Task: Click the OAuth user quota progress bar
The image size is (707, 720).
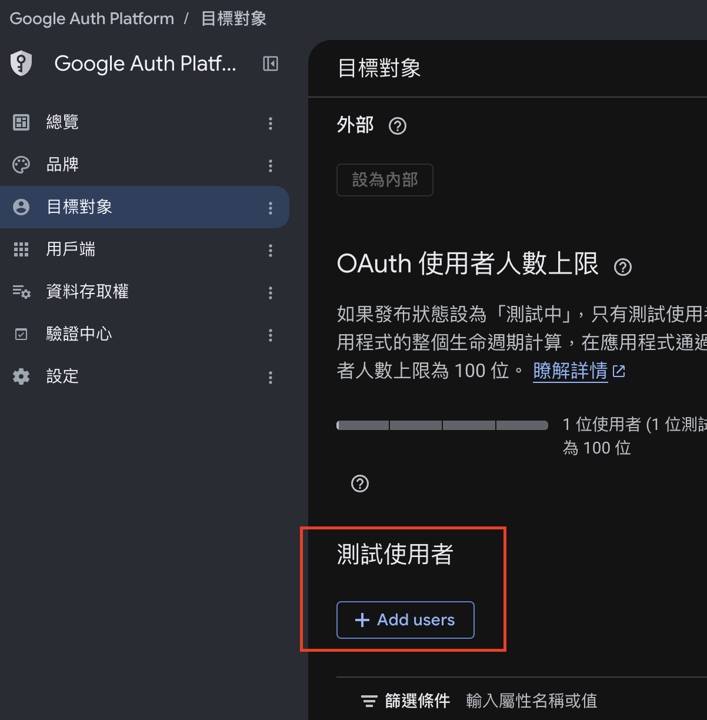Action: coord(442,425)
